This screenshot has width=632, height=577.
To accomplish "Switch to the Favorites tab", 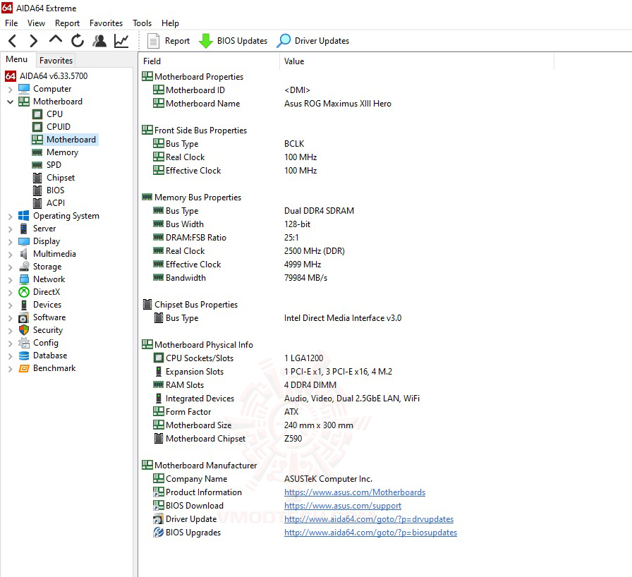I will [56, 61].
